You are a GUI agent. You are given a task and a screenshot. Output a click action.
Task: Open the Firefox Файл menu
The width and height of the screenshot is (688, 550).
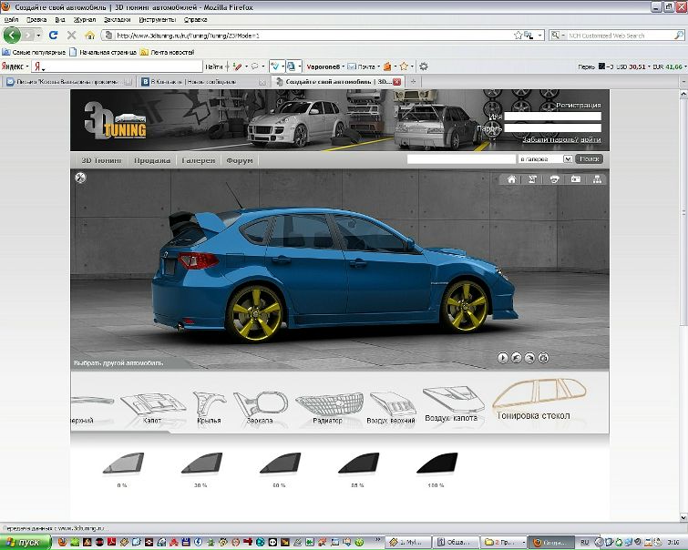pyautogui.click(x=12, y=20)
